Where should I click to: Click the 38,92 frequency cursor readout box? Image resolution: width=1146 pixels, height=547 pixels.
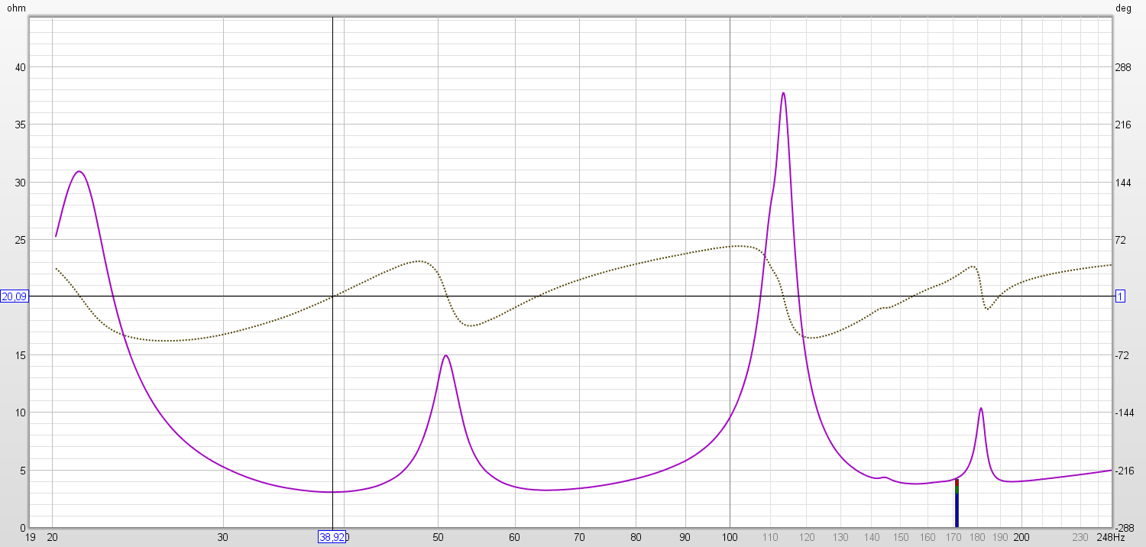point(333,537)
